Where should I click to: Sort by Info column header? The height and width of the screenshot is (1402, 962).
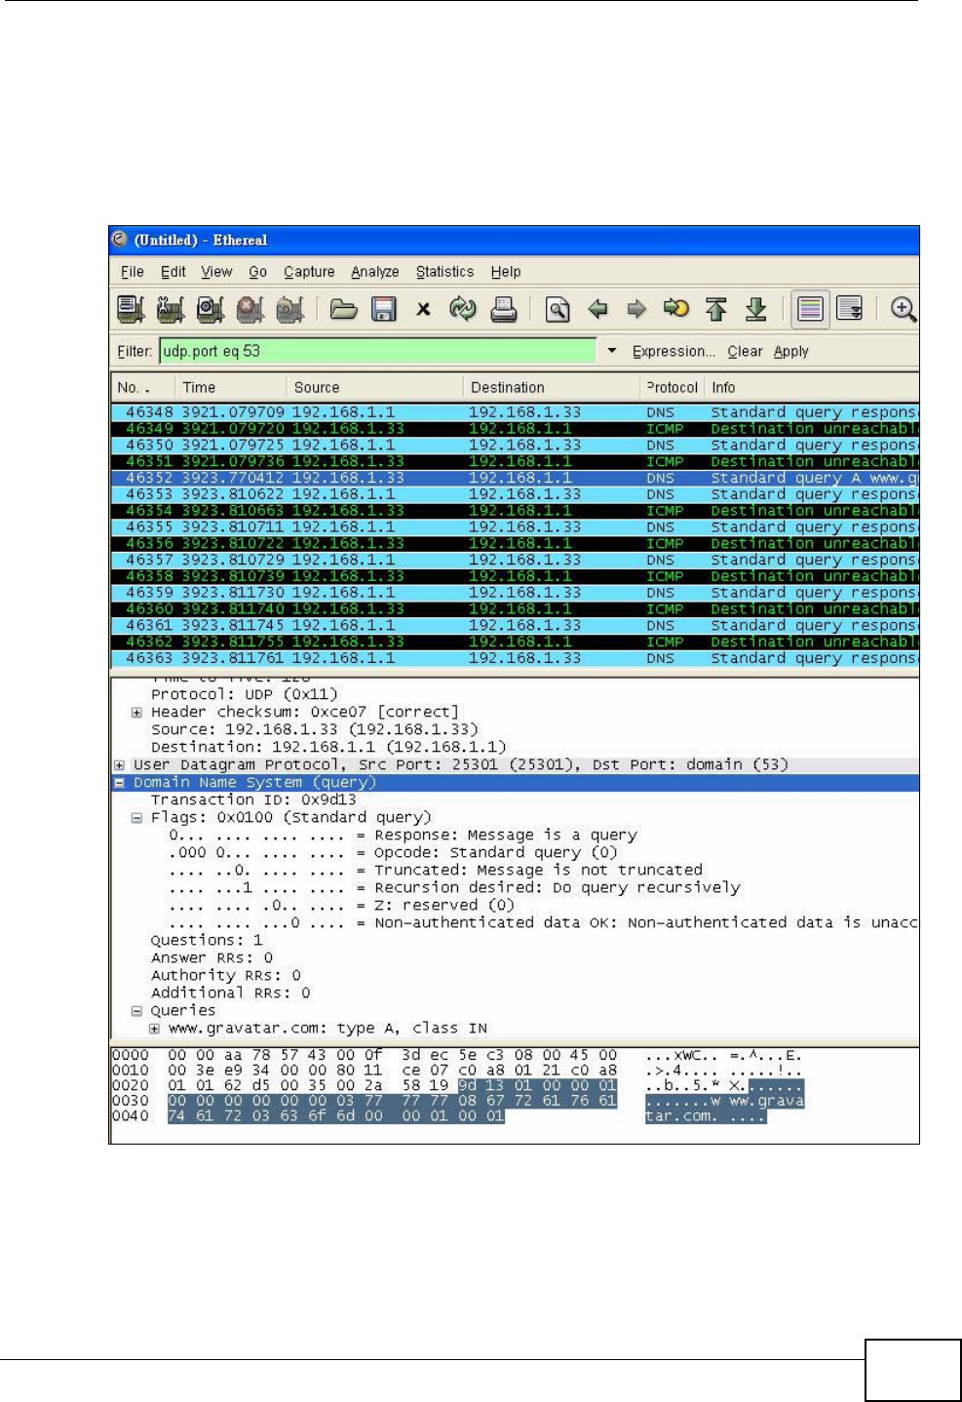click(812, 387)
